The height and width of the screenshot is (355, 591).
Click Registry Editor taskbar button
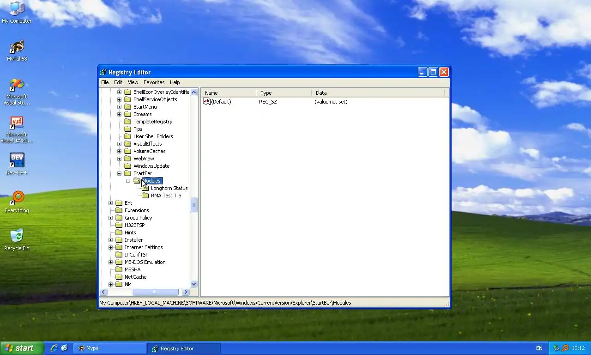tap(183, 348)
